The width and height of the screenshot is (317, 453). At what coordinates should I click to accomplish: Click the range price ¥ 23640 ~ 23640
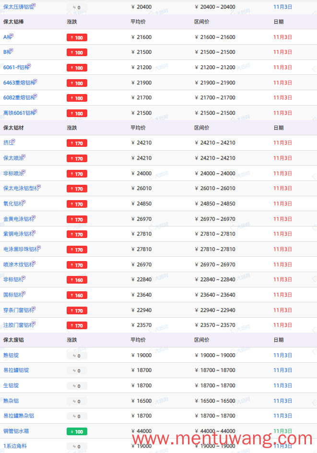(215, 295)
